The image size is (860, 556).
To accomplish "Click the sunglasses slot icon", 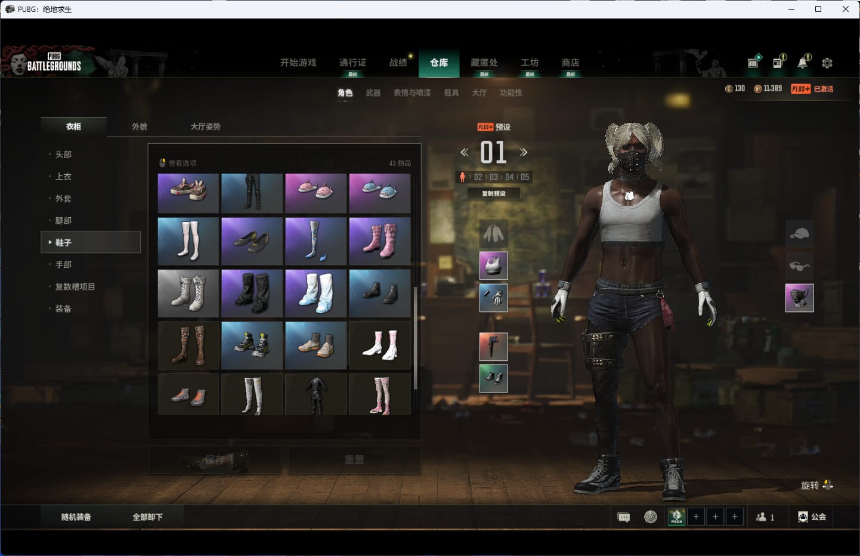I will (800, 265).
